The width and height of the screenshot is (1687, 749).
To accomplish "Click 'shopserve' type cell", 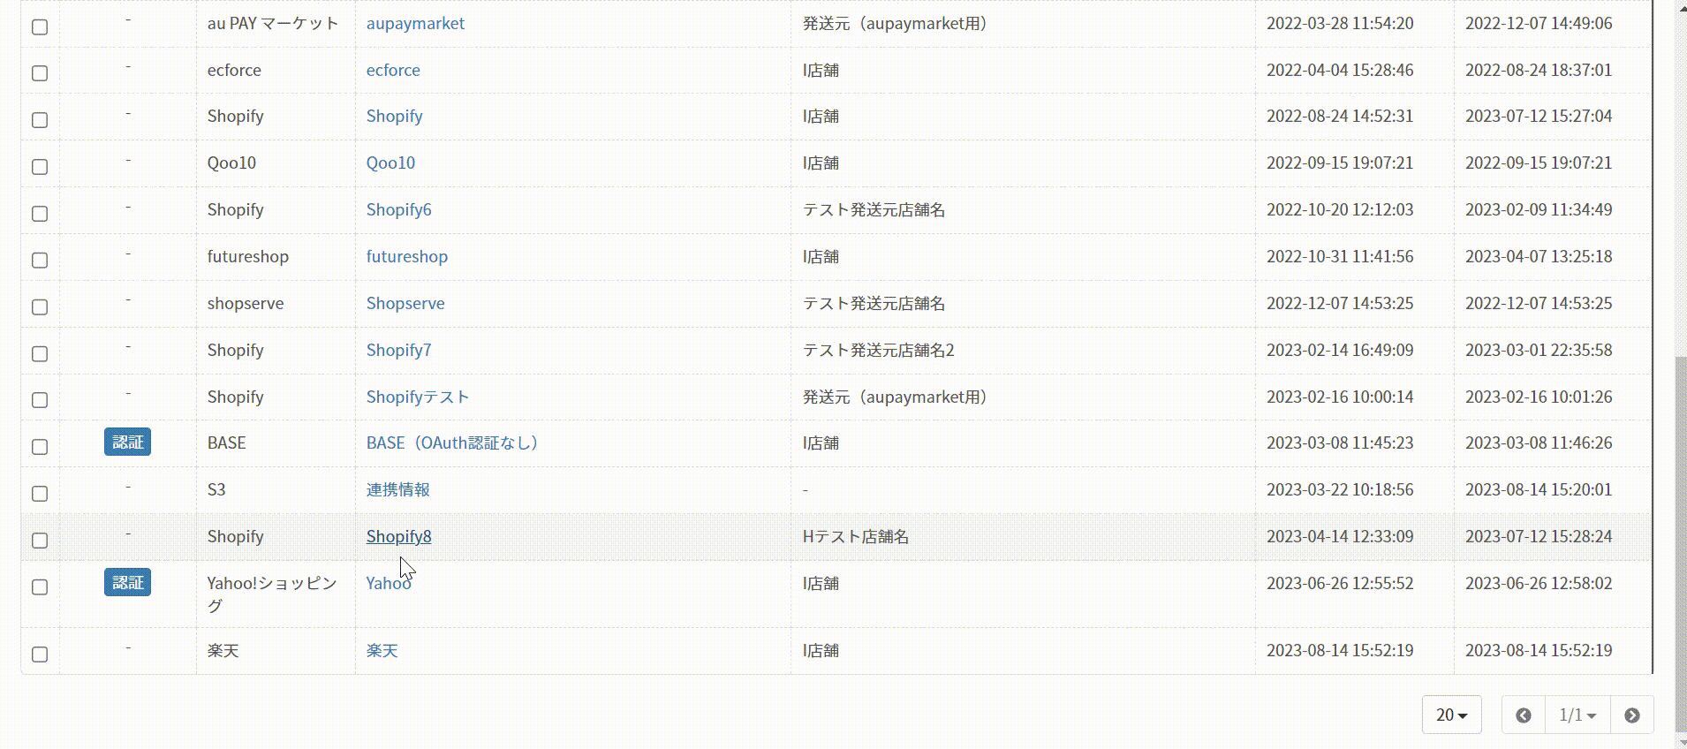I will 246,304.
